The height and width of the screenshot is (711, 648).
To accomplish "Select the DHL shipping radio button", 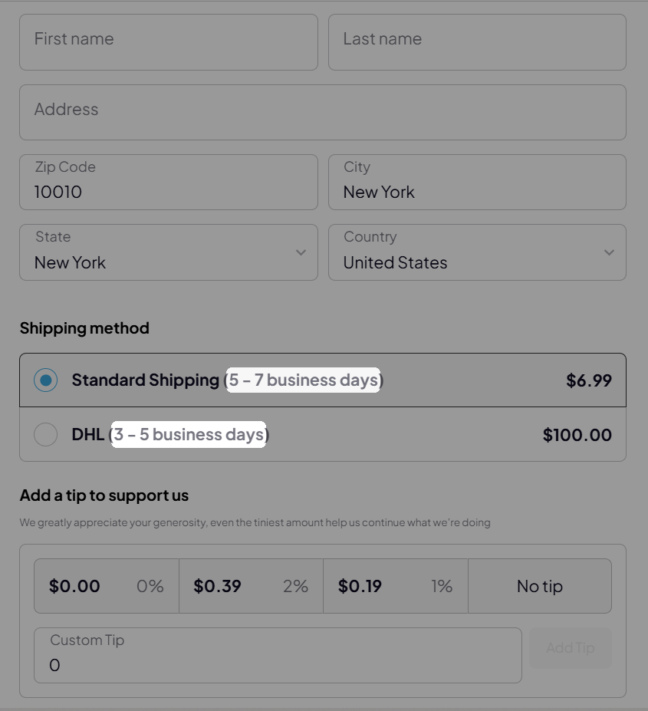I will coord(46,435).
